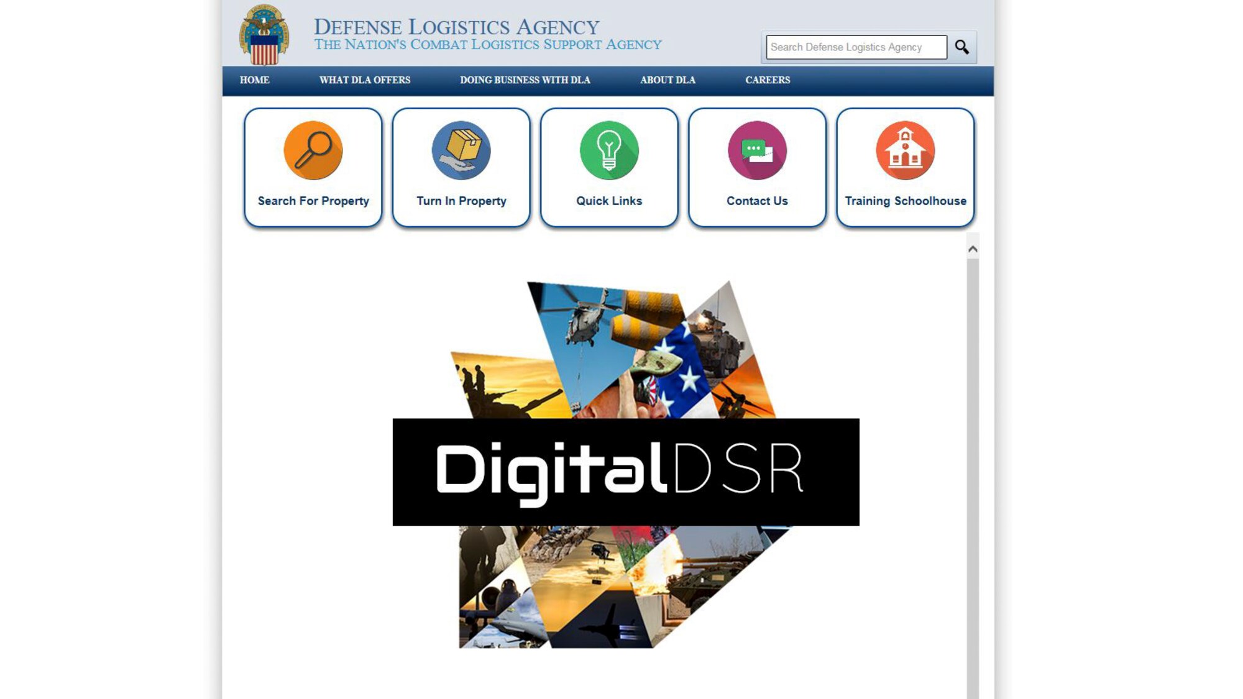Click the green Quick Links lightbulb icon

[x=609, y=150]
